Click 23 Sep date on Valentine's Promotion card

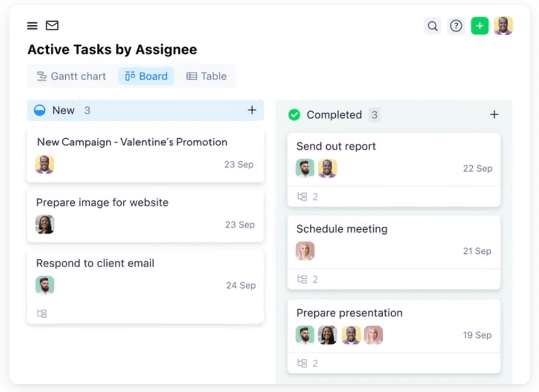(239, 164)
